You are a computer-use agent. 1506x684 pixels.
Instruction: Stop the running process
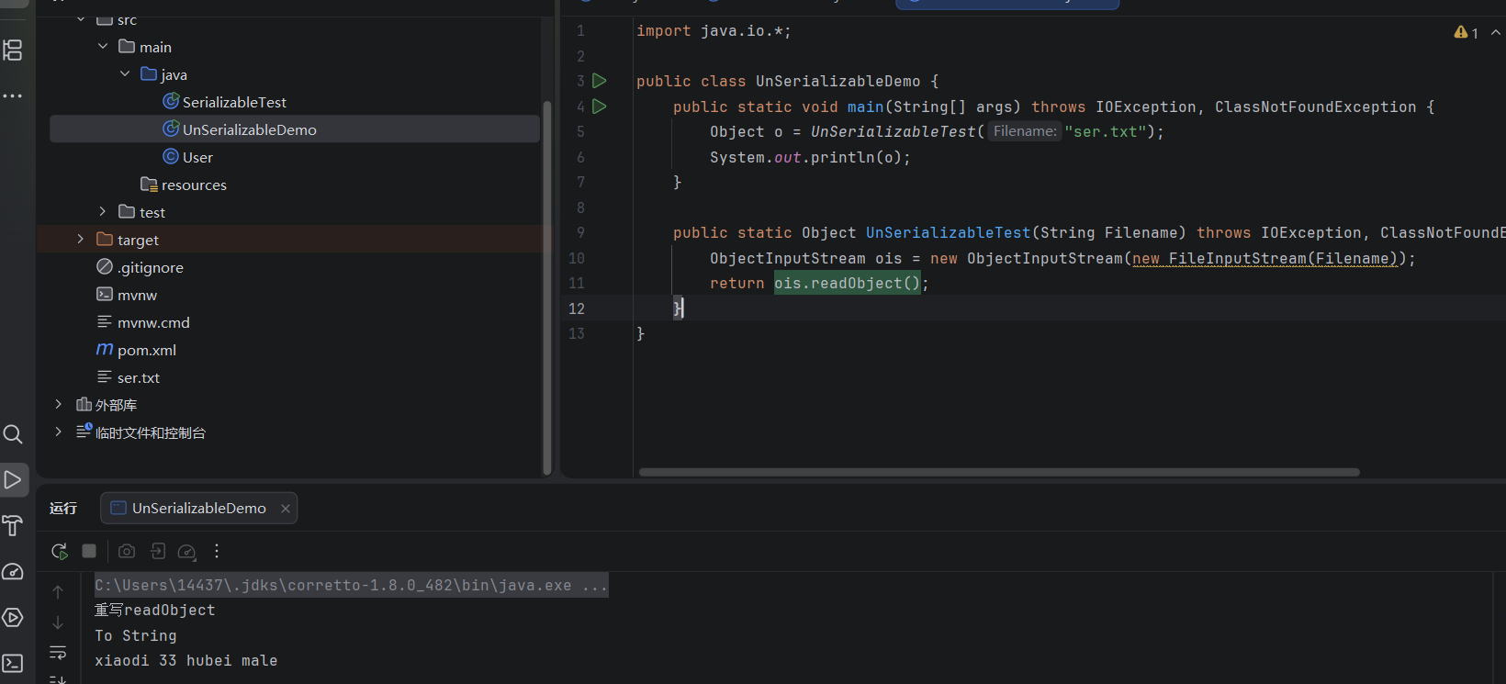[89, 551]
